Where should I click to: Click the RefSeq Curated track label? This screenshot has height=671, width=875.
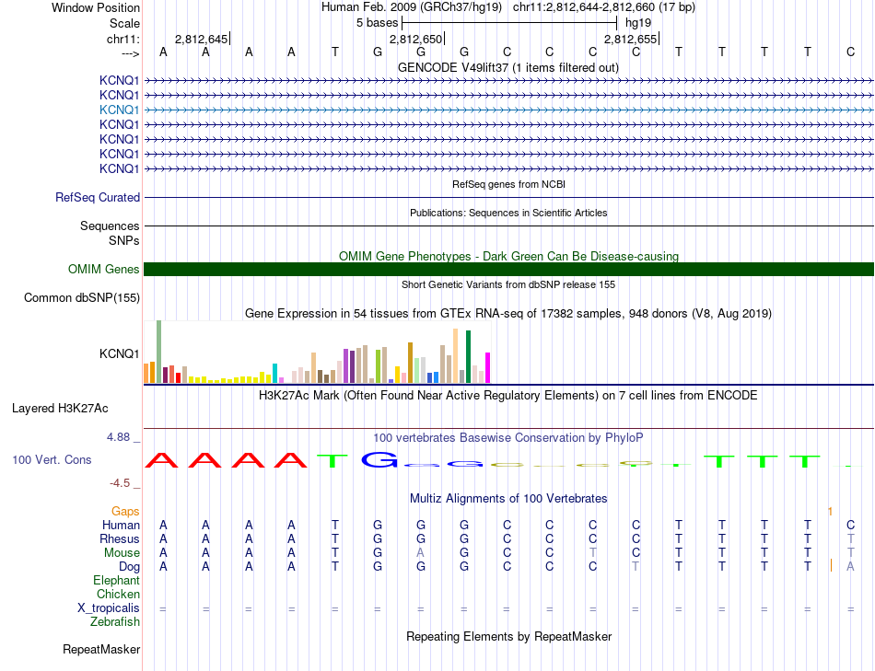coord(97,198)
